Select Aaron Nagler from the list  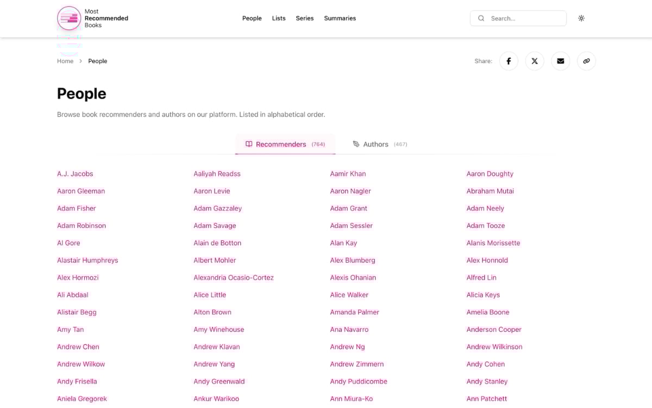(x=350, y=191)
